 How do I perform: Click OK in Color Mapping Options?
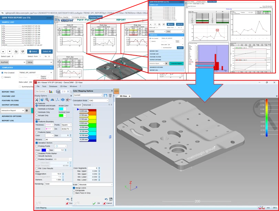[97, 203]
